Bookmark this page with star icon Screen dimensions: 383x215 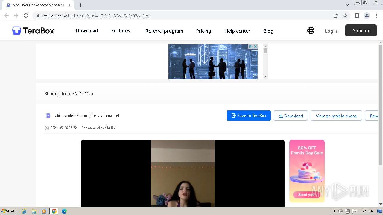click(345, 16)
